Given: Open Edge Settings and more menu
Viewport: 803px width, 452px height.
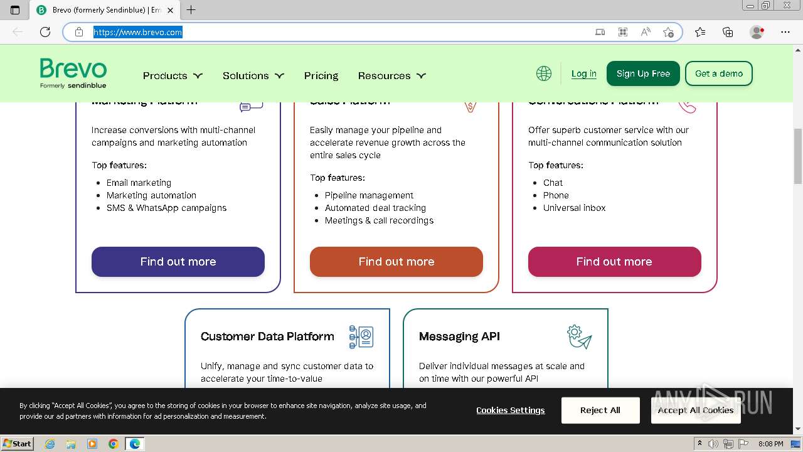Looking at the screenshot, I should tap(785, 32).
